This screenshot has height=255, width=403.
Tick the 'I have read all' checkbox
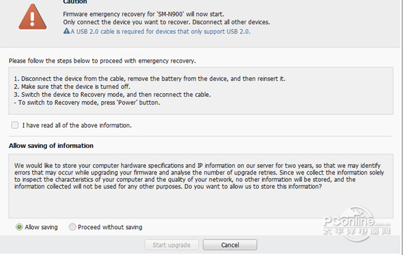point(15,125)
